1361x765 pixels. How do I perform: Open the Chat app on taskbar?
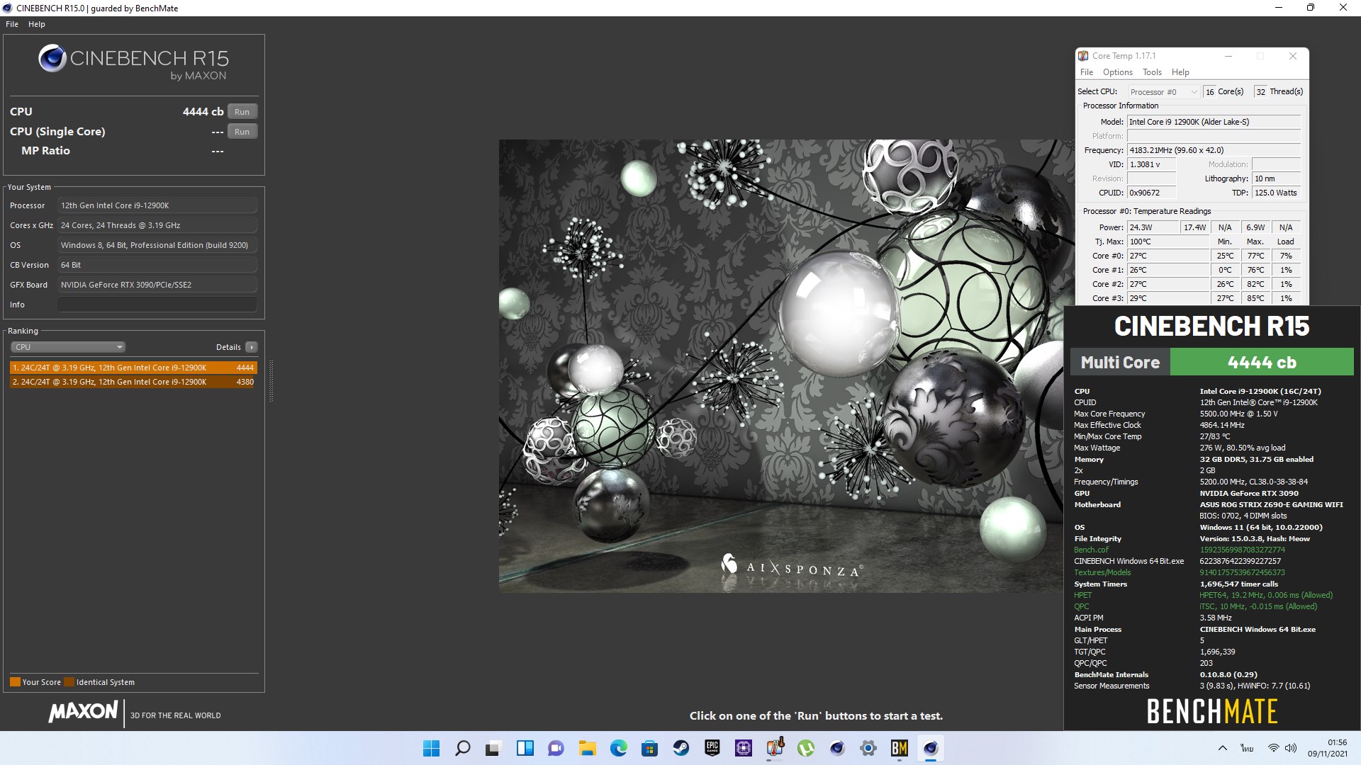point(556,748)
